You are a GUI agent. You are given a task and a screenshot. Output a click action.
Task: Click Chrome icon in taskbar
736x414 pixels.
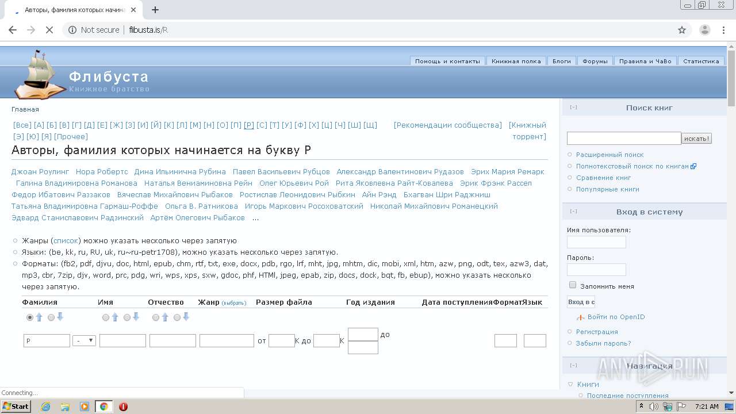tap(103, 407)
